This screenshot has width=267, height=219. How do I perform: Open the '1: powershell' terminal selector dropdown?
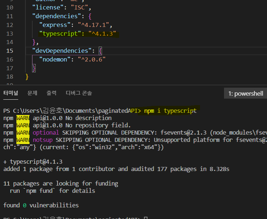pos(246,93)
